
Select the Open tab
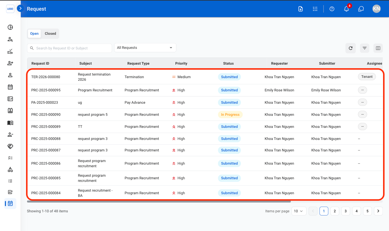(34, 34)
